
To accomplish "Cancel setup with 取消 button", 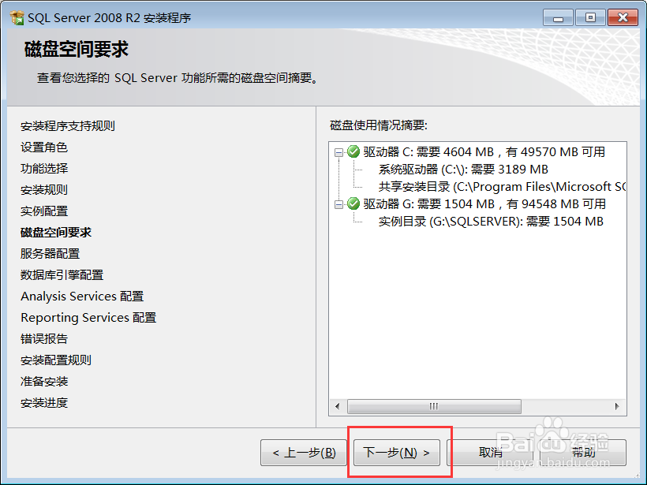I will tap(490, 453).
